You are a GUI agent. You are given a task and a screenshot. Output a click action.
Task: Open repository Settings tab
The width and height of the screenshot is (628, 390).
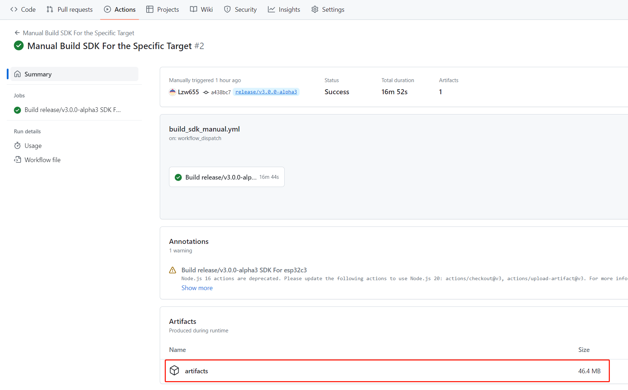tap(328, 10)
